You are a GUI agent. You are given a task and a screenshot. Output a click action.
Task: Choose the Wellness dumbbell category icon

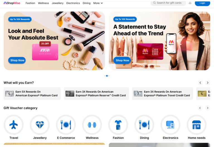point(92,125)
